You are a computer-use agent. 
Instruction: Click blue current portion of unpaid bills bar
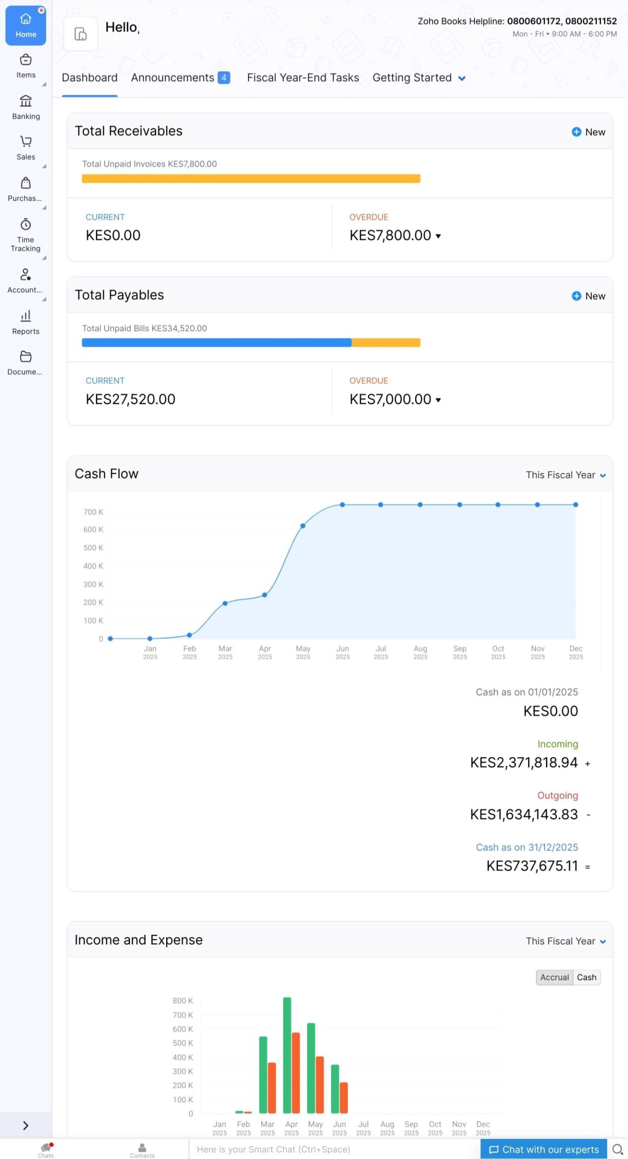click(216, 342)
